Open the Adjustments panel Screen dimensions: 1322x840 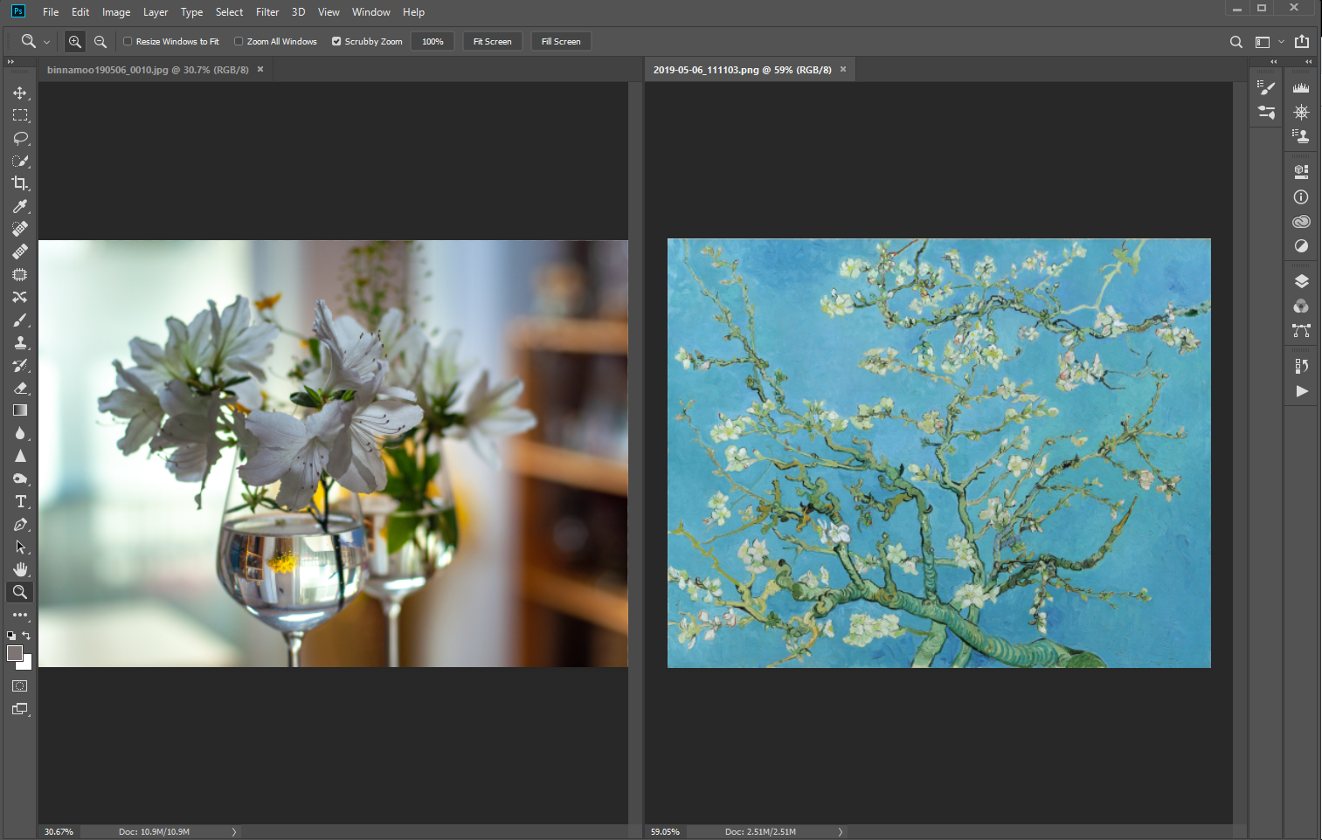pyautogui.click(x=1301, y=245)
